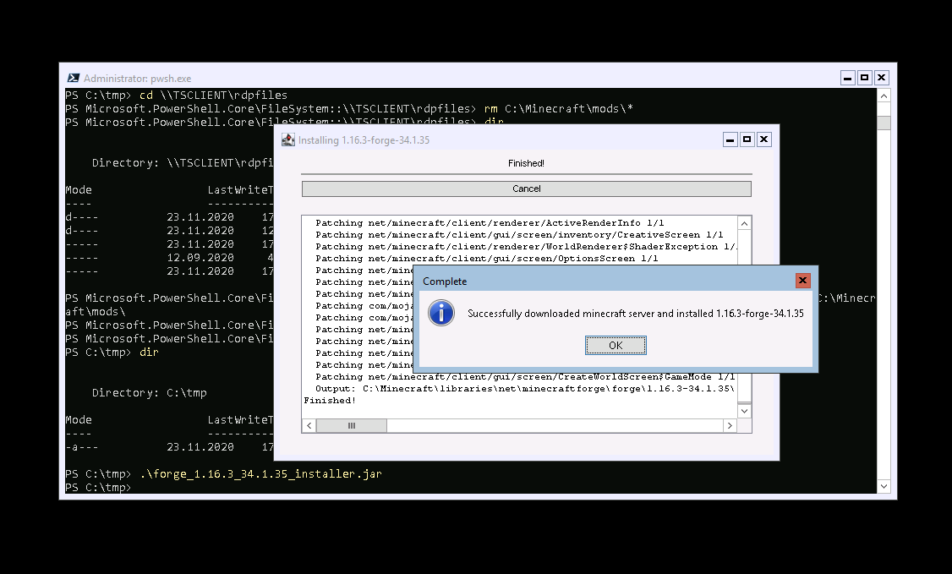Viewport: 952px width, 574px height.
Task: Click the 'rm C:\Minecraft\mods\*' command in console
Action: [559, 108]
